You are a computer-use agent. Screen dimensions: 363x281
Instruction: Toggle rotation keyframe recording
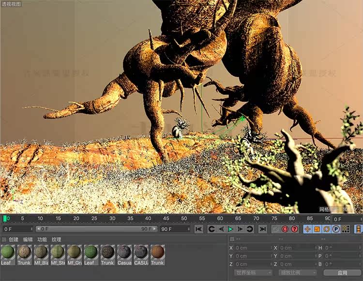(327, 229)
